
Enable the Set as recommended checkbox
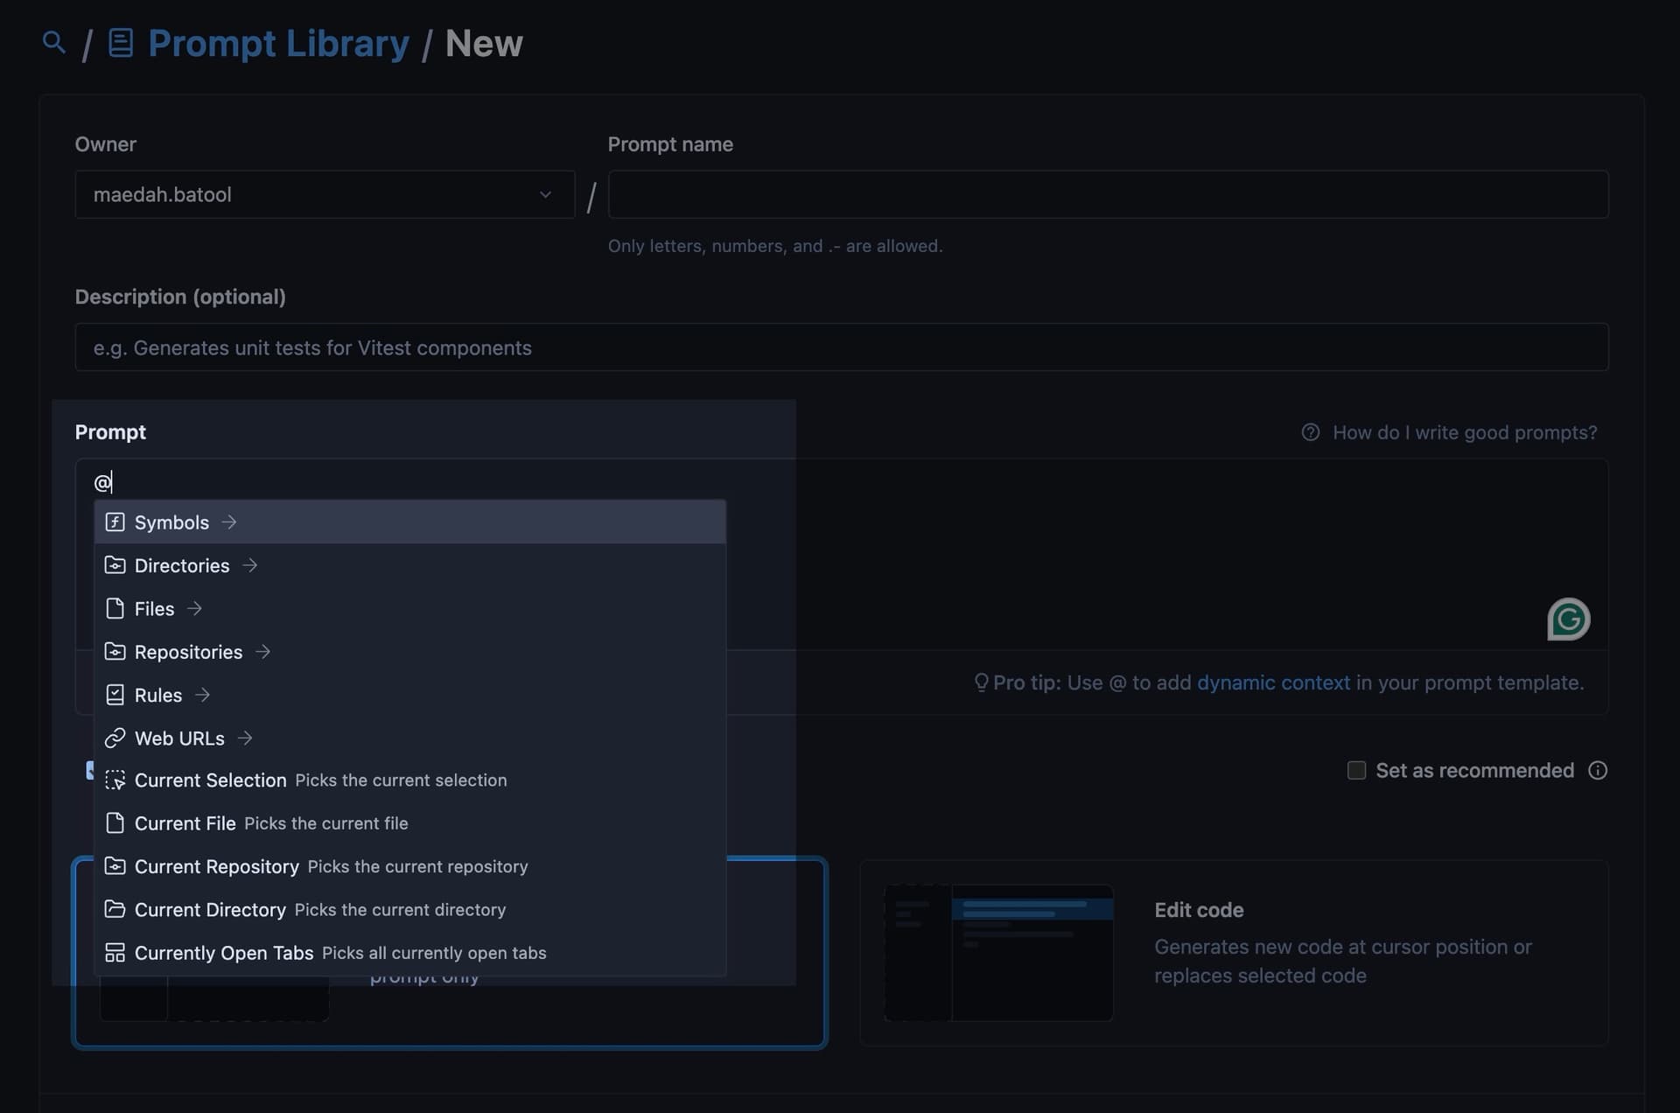tap(1356, 770)
